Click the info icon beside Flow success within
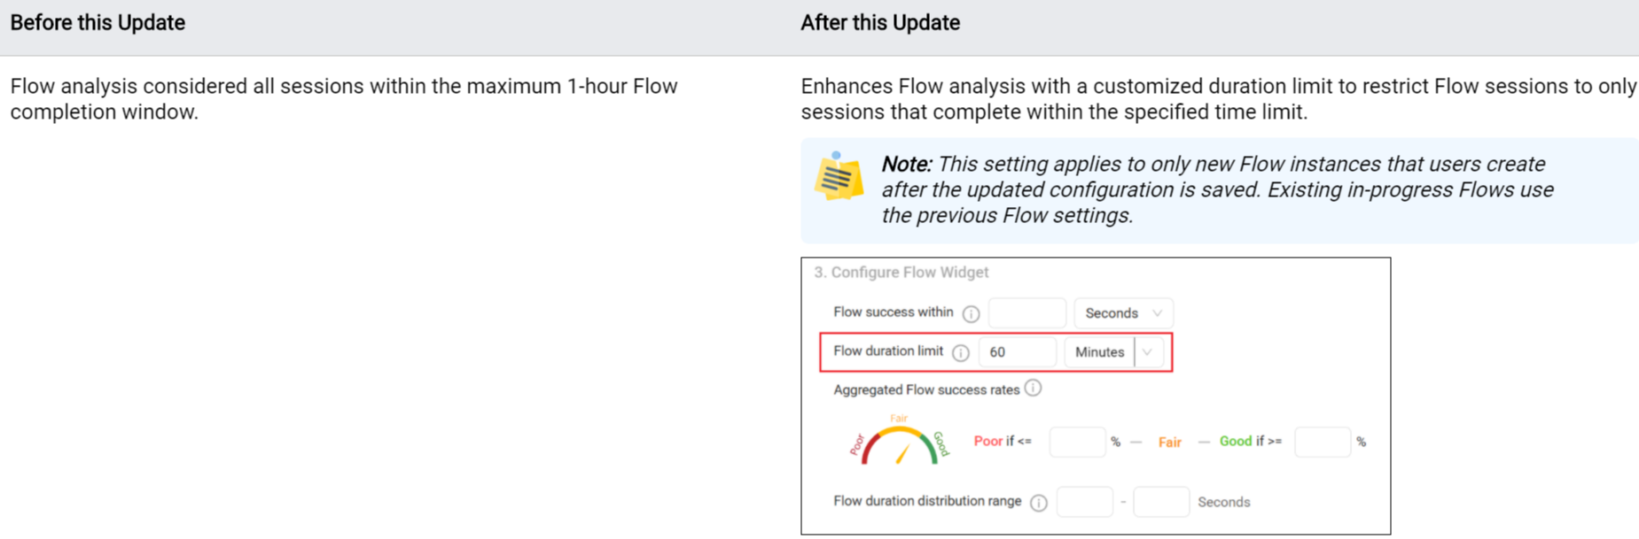Screen dimensions: 1639x539 971,313
